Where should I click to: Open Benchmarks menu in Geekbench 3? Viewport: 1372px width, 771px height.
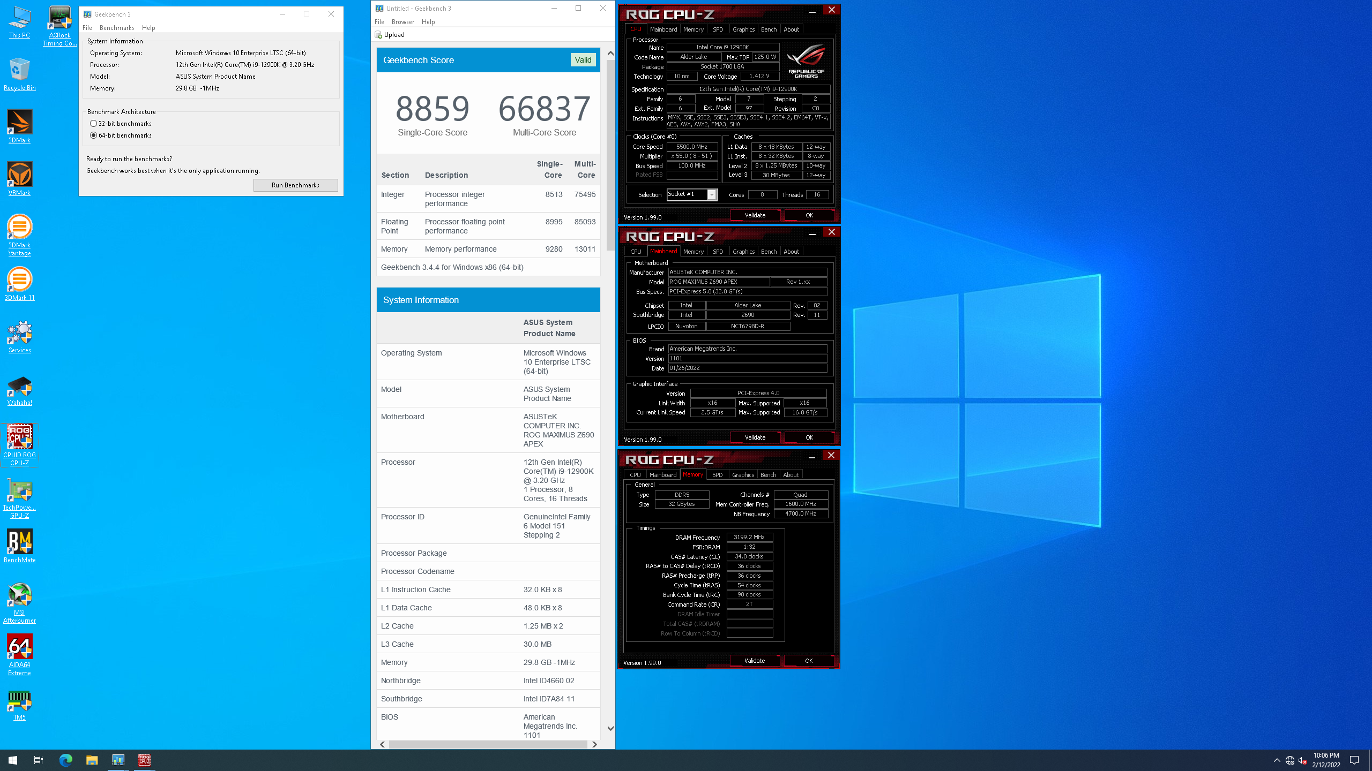tap(117, 28)
